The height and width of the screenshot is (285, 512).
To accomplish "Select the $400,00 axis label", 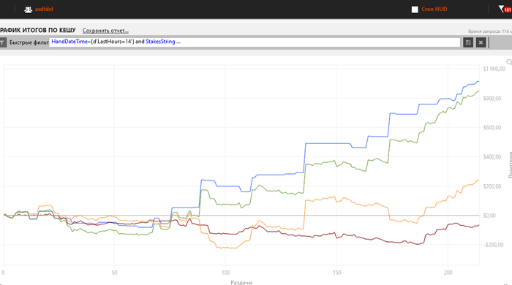I will click(492, 157).
